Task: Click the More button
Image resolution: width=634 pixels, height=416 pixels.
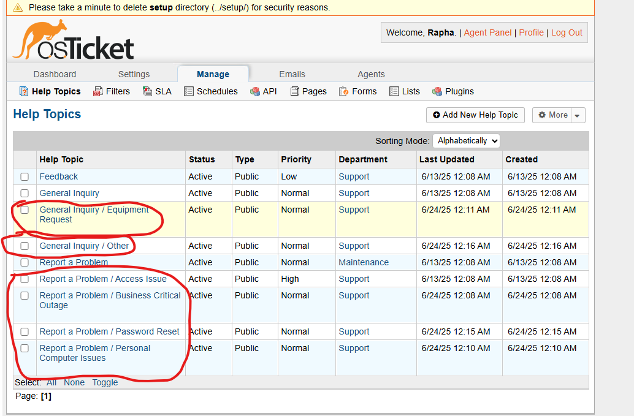Action: (552, 115)
